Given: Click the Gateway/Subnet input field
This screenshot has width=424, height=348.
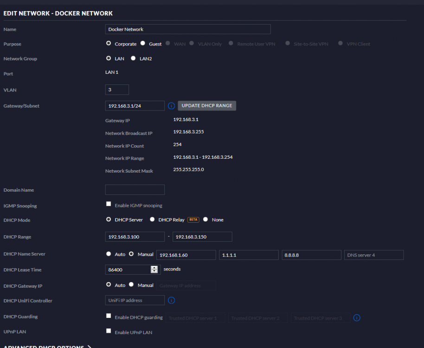Looking at the screenshot, I should tap(135, 106).
